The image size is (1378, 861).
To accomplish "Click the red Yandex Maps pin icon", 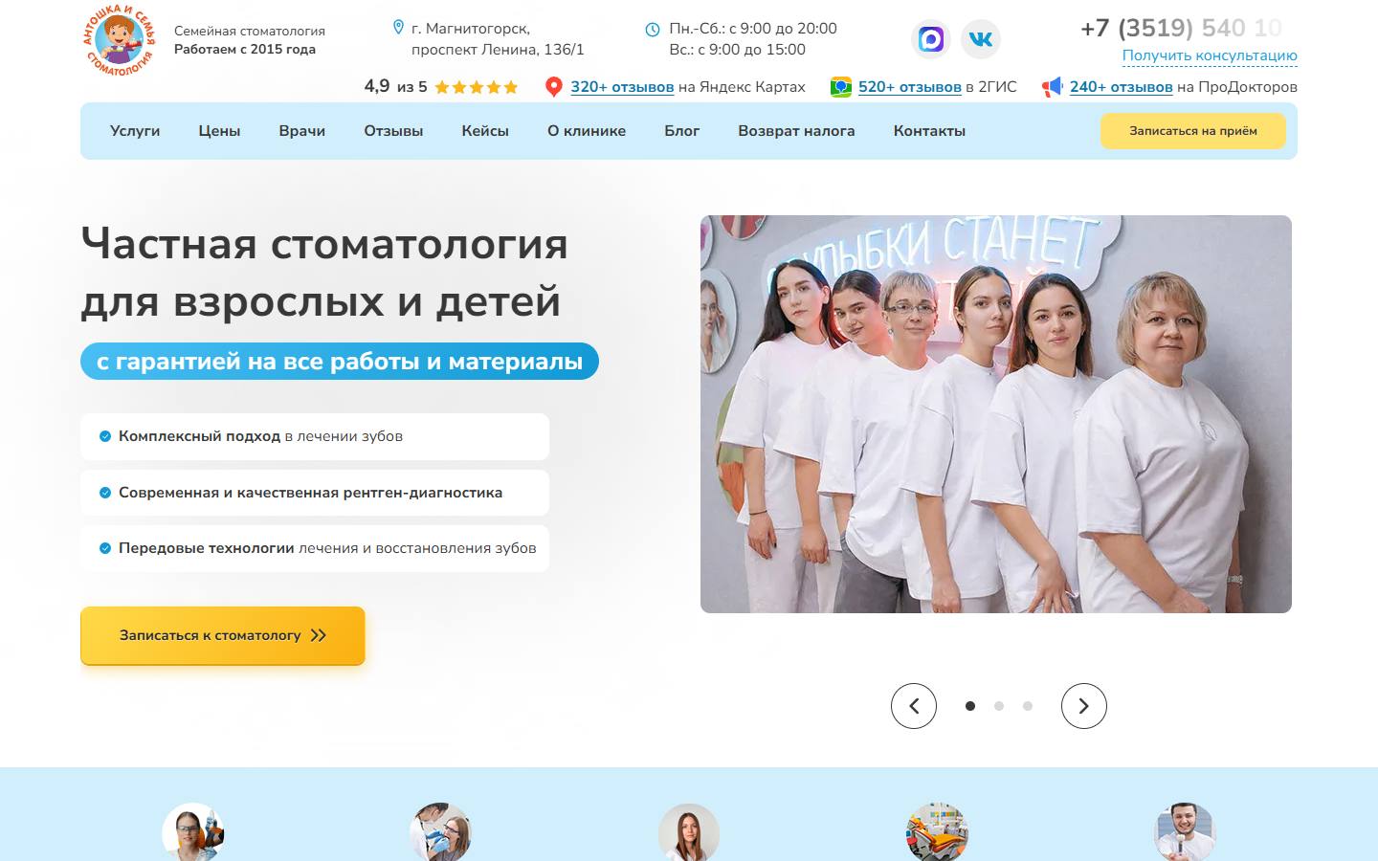I will pos(553,87).
